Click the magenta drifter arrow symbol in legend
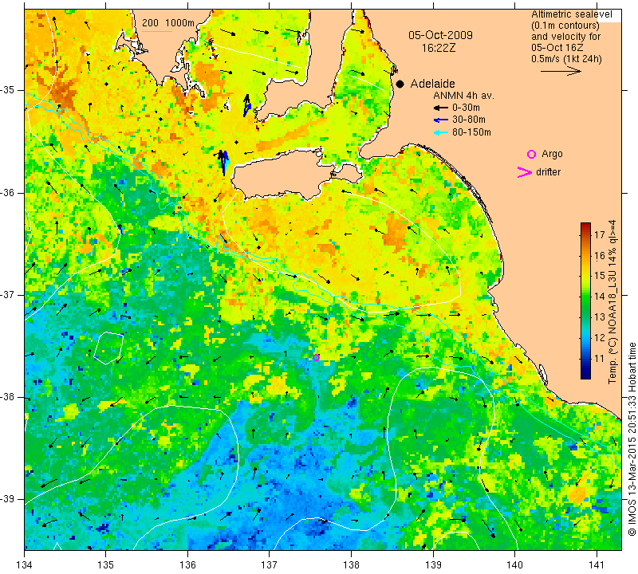The height and width of the screenshot is (574, 638). 525,172
